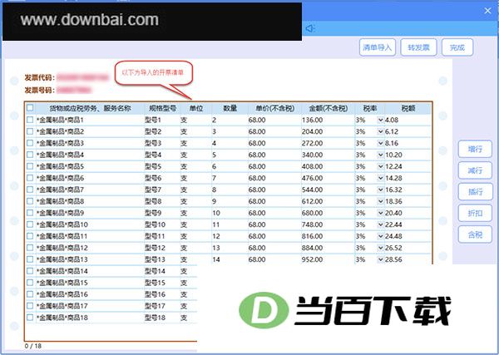The height and width of the screenshot is (355, 499).
Task: Select the amount cell 952.00
Action: tap(329, 259)
